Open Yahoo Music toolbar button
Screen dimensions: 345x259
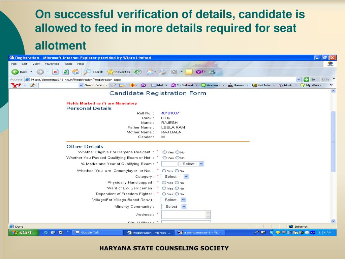pos(286,85)
